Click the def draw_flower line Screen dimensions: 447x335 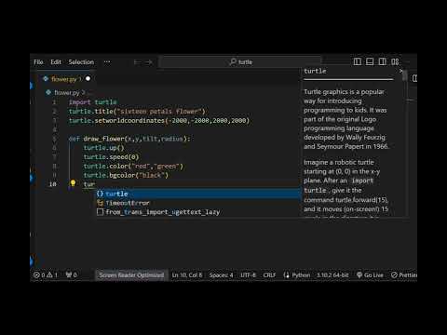coord(129,139)
